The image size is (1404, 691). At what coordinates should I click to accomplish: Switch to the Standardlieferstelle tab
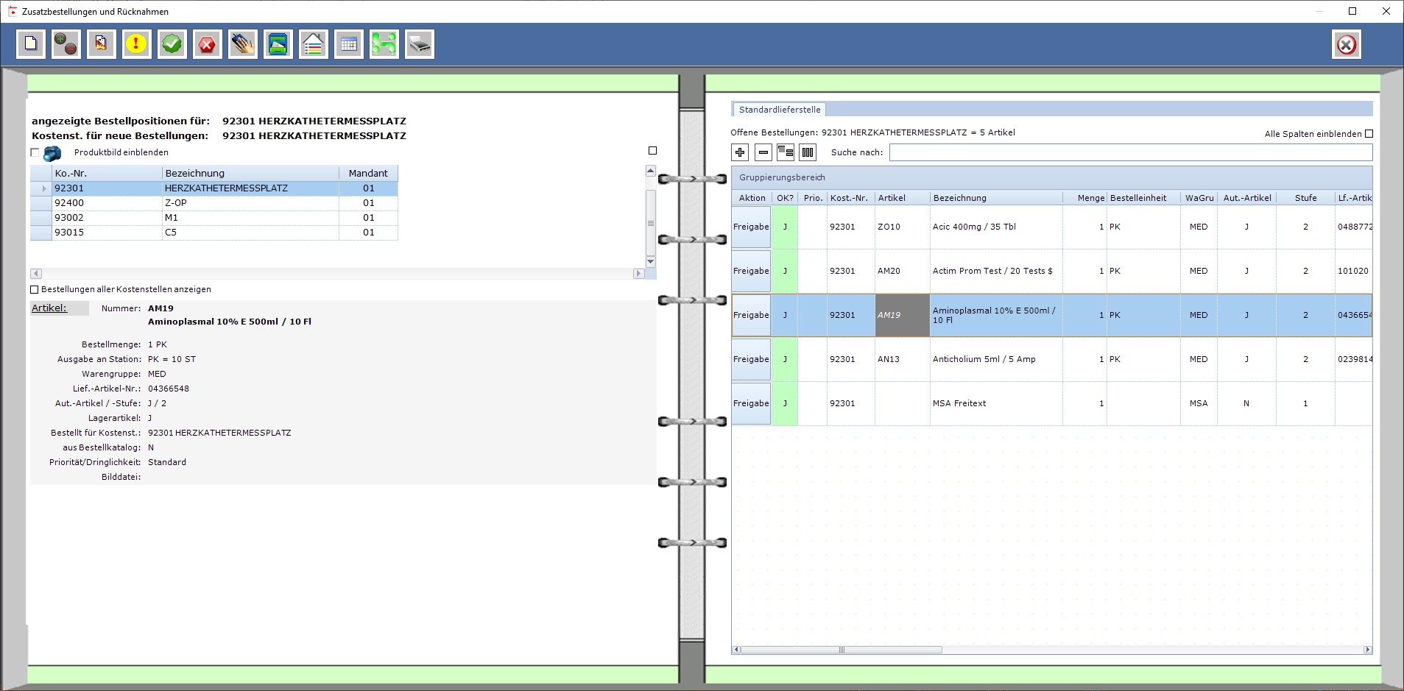(x=780, y=110)
